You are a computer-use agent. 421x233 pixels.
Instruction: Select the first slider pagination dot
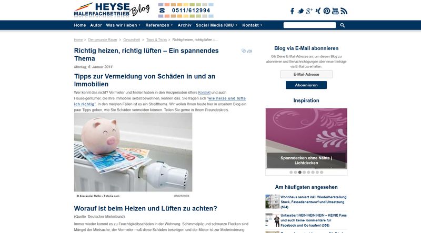[291, 173]
